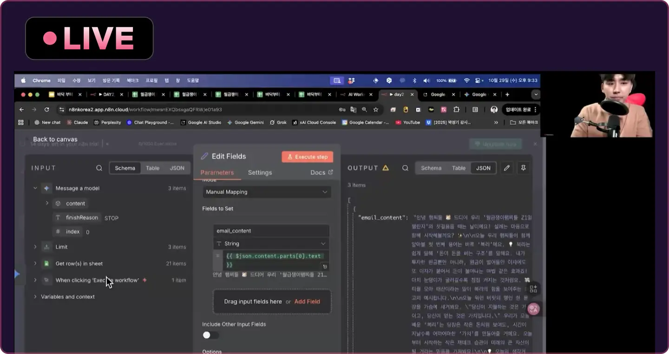
Task: Toggle Include Other Input Fields switch
Action: tap(210, 335)
